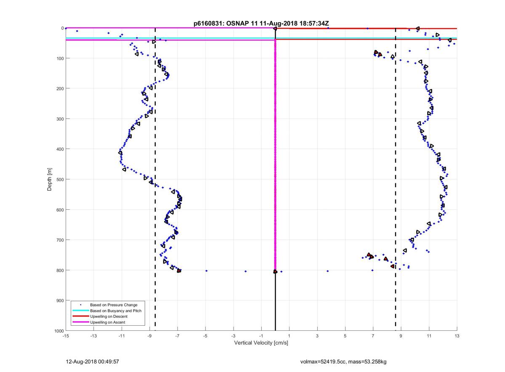Click x-axis tick label -15
The height and width of the screenshot is (372, 505).
pyautogui.click(x=66, y=336)
